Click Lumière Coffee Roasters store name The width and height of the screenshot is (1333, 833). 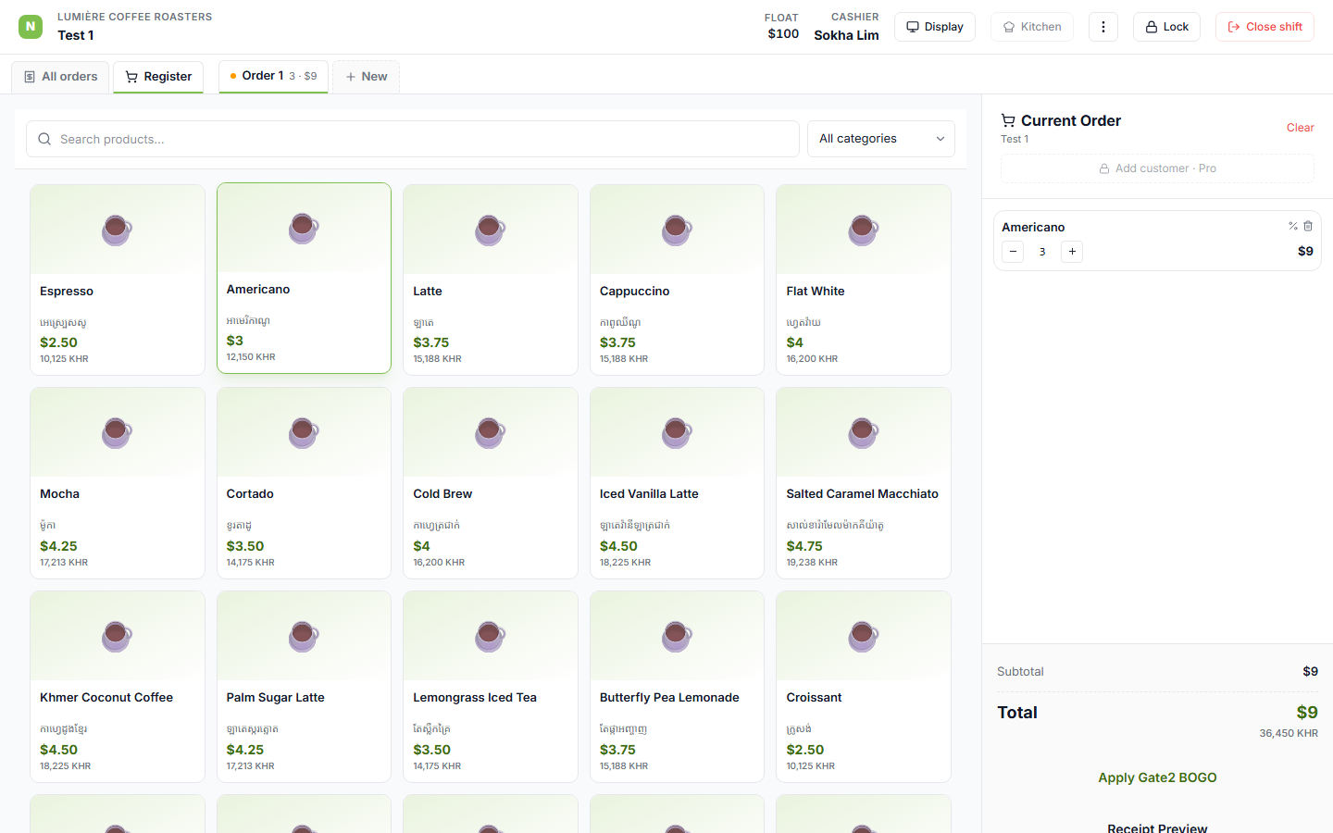click(x=134, y=17)
